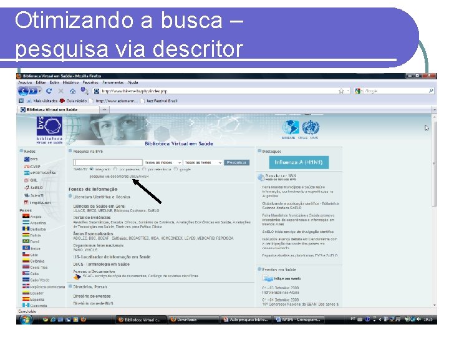Viewport: 449px width, 337px height.
Task: Open the Exibir menu
Action: [54, 82]
